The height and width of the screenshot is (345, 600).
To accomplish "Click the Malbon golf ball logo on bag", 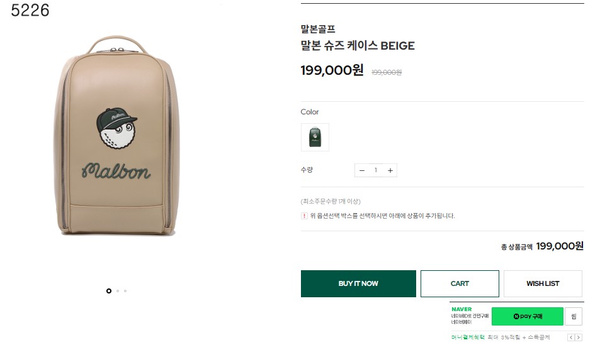I will coord(116,130).
